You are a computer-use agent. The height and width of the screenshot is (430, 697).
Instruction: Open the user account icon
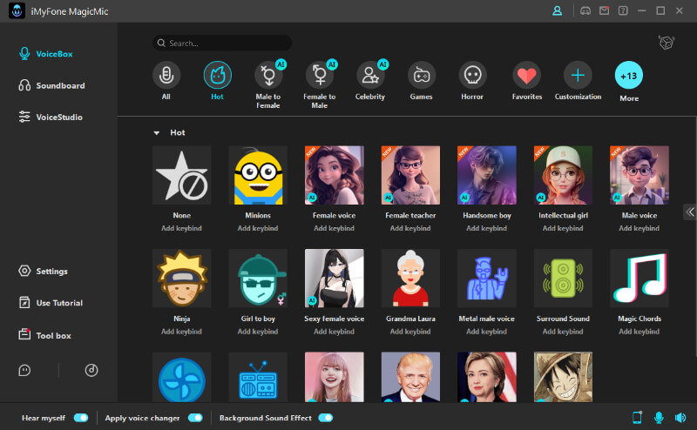click(x=557, y=10)
